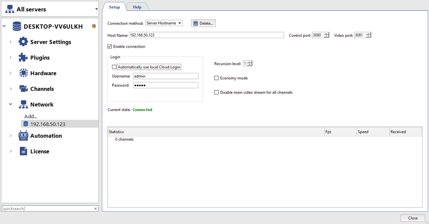
Task: Select the Setup tab
Action: pyautogui.click(x=114, y=7)
